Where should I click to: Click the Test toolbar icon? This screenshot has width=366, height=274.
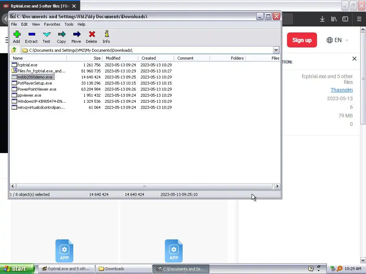46,34
